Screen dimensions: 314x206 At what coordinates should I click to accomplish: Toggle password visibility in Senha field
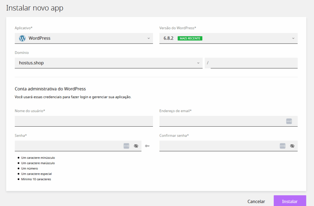(136, 146)
